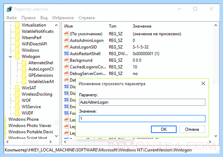The image size is (223, 157).
Task: Select the Virtualization folder icon
Action: 17,25
